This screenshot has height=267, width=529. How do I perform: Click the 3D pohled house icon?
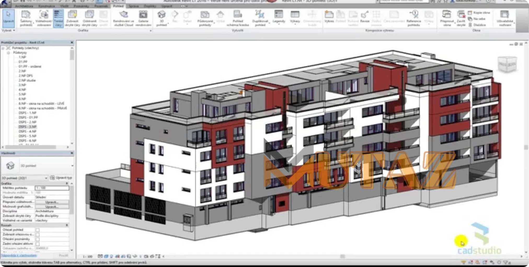[162, 15]
